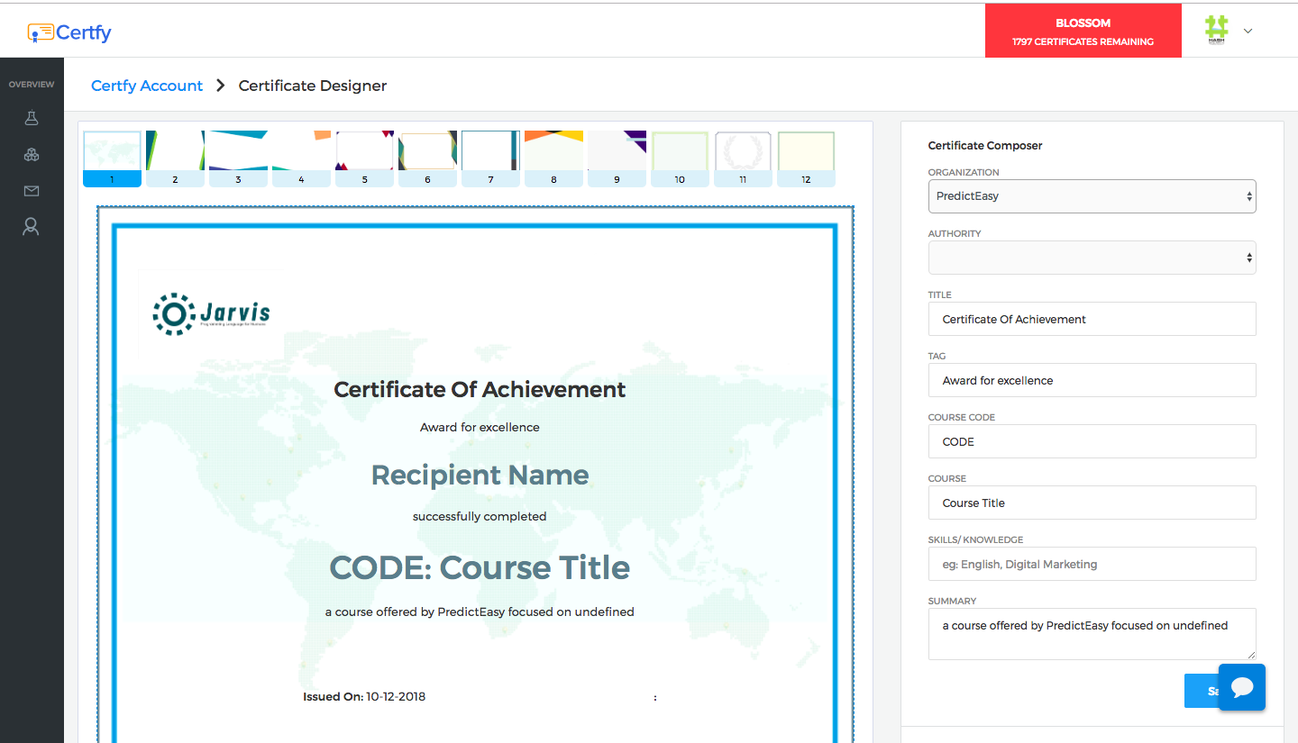Click the Certfy logo
The height and width of the screenshot is (743, 1298).
(69, 33)
